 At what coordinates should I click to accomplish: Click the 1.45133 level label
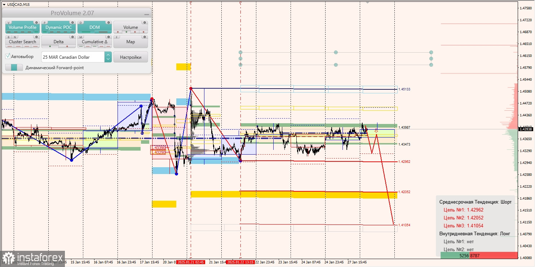(404, 89)
